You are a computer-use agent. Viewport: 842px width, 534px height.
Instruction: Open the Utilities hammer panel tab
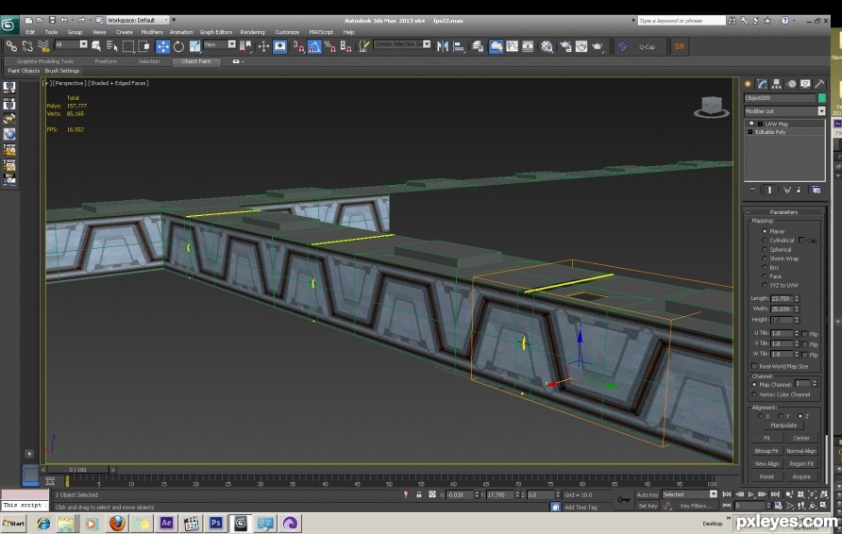point(819,84)
